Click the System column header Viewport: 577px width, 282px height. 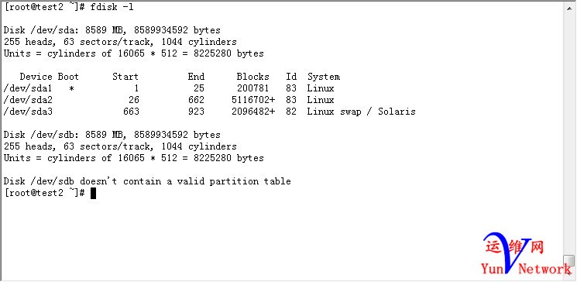324,77
